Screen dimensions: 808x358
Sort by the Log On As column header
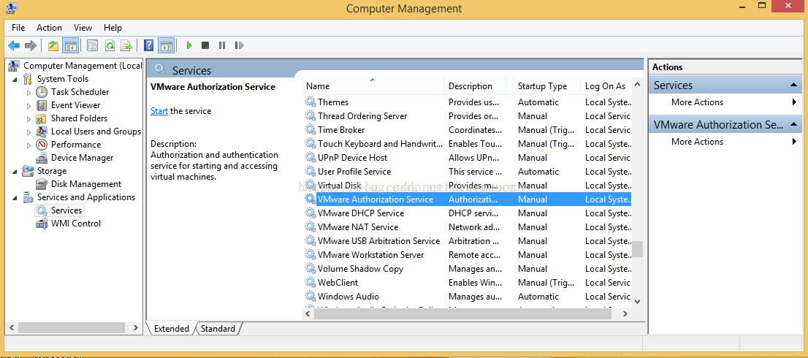605,86
